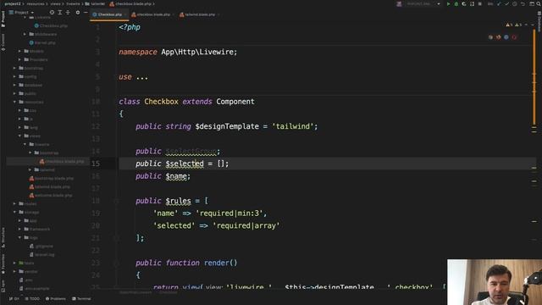Open Project panel settings gear
This screenshot has width=542, height=305.
[x=78, y=13]
